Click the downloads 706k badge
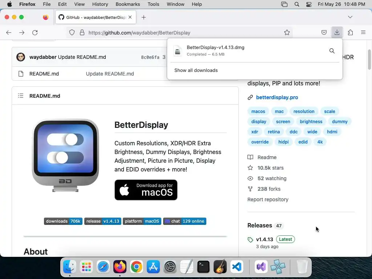The image size is (372, 279). (63, 221)
